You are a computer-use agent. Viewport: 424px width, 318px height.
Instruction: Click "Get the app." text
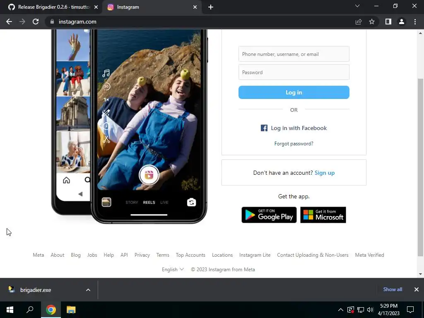[x=294, y=197]
